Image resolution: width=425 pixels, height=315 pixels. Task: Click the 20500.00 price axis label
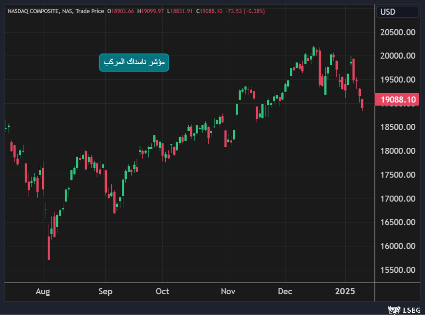tap(398, 32)
